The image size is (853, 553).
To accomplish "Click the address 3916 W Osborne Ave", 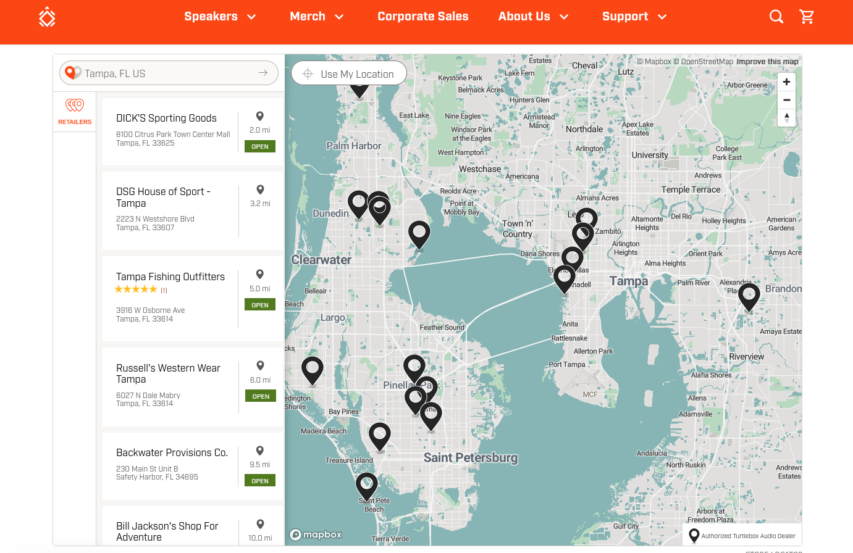I will click(x=150, y=310).
